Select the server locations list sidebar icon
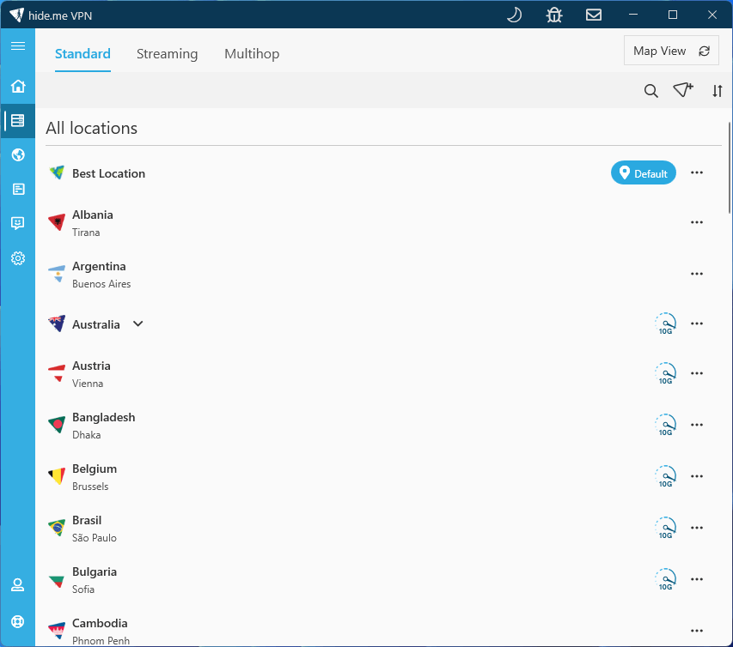733x647 pixels. click(x=18, y=120)
